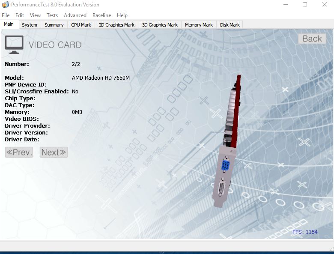Click the Video BIOS label

tap(22, 119)
